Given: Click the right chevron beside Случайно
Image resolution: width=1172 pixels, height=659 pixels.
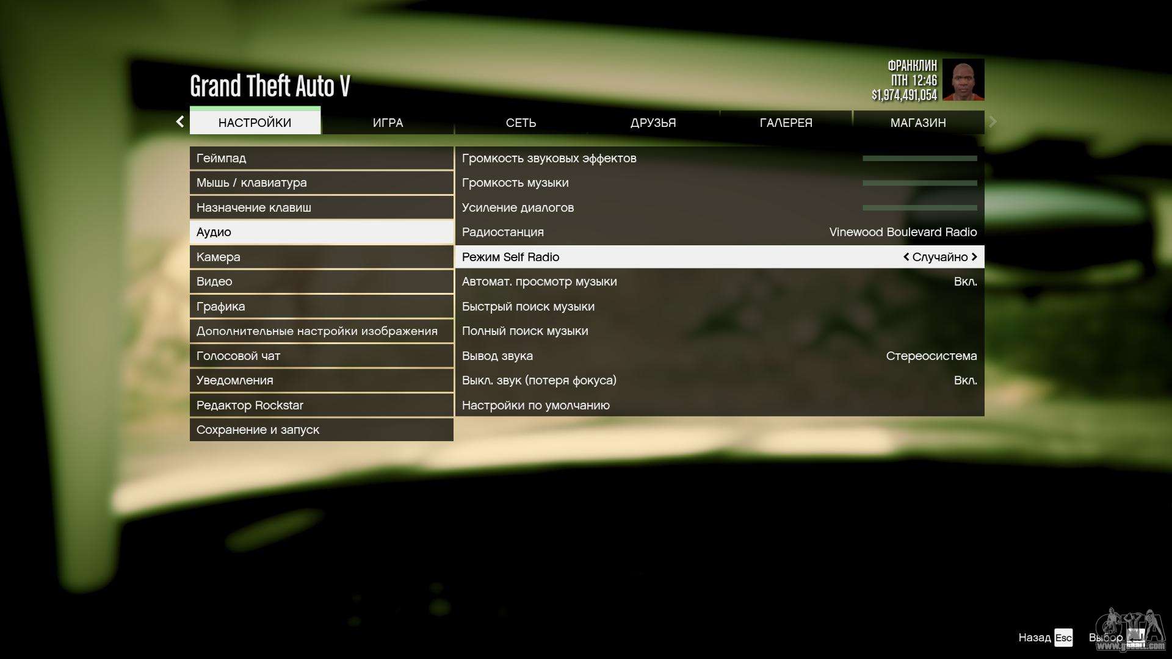Looking at the screenshot, I should 974,257.
